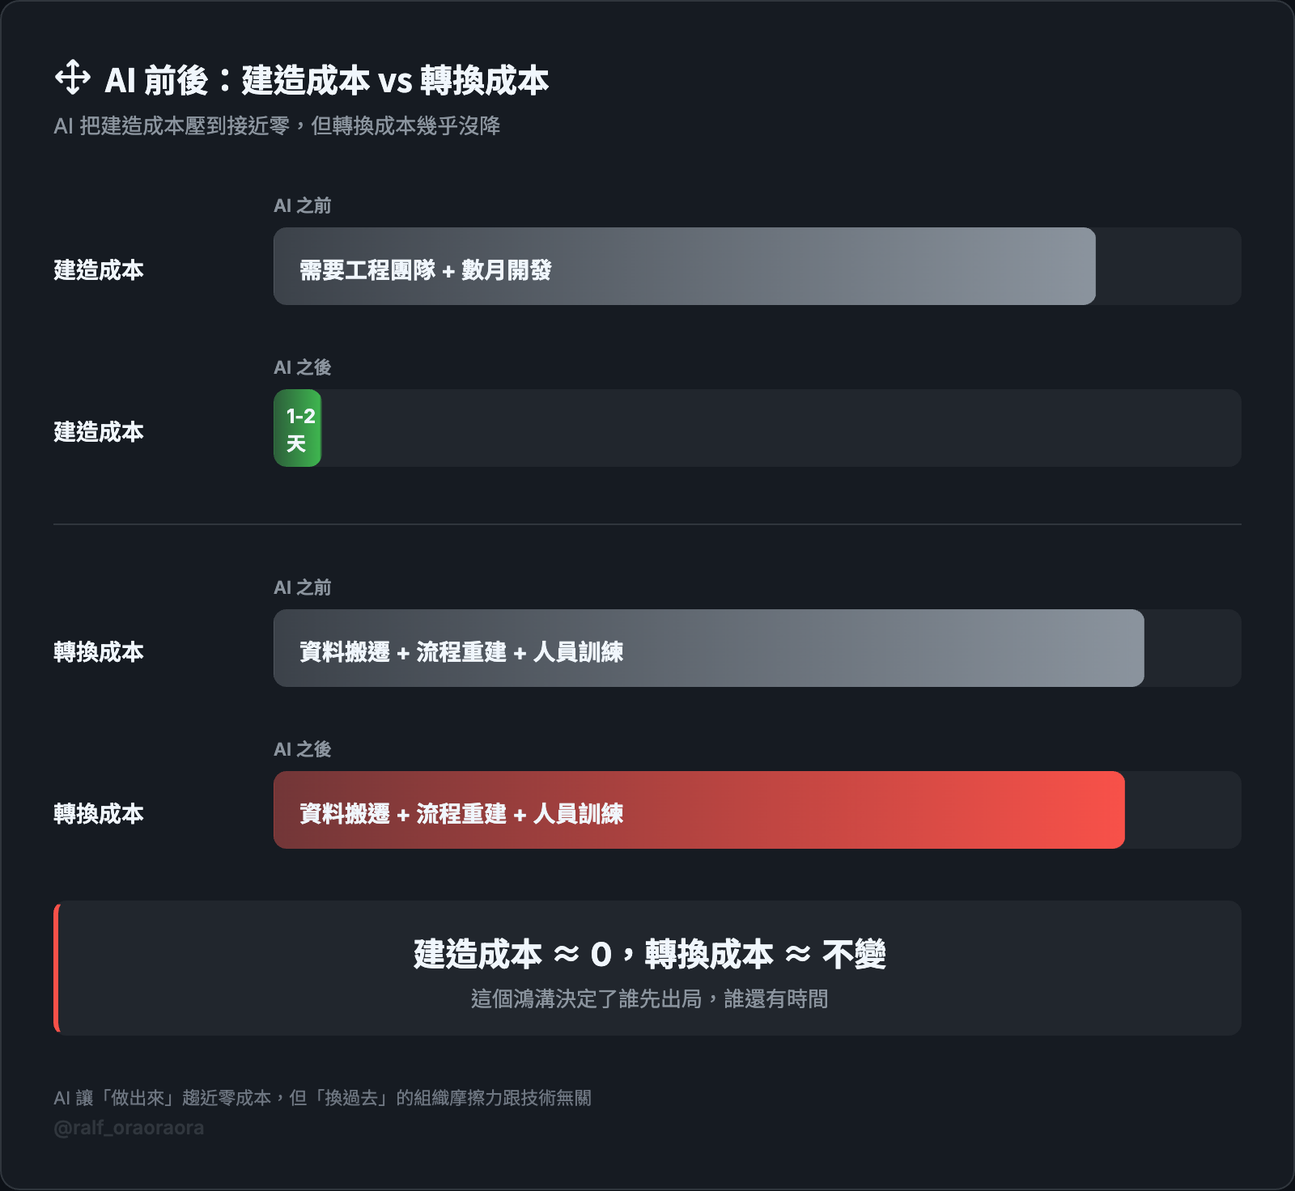This screenshot has height=1191, width=1295.
Task: Click the "AI 之前" label above the 需要工程團隊 bar
Action: (302, 206)
